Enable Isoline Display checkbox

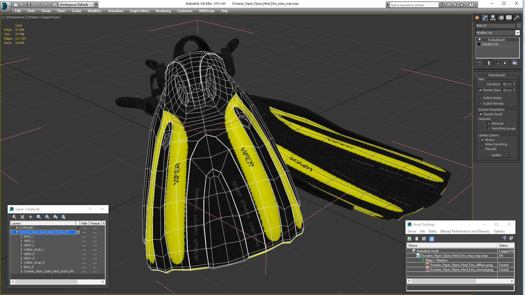(480, 98)
